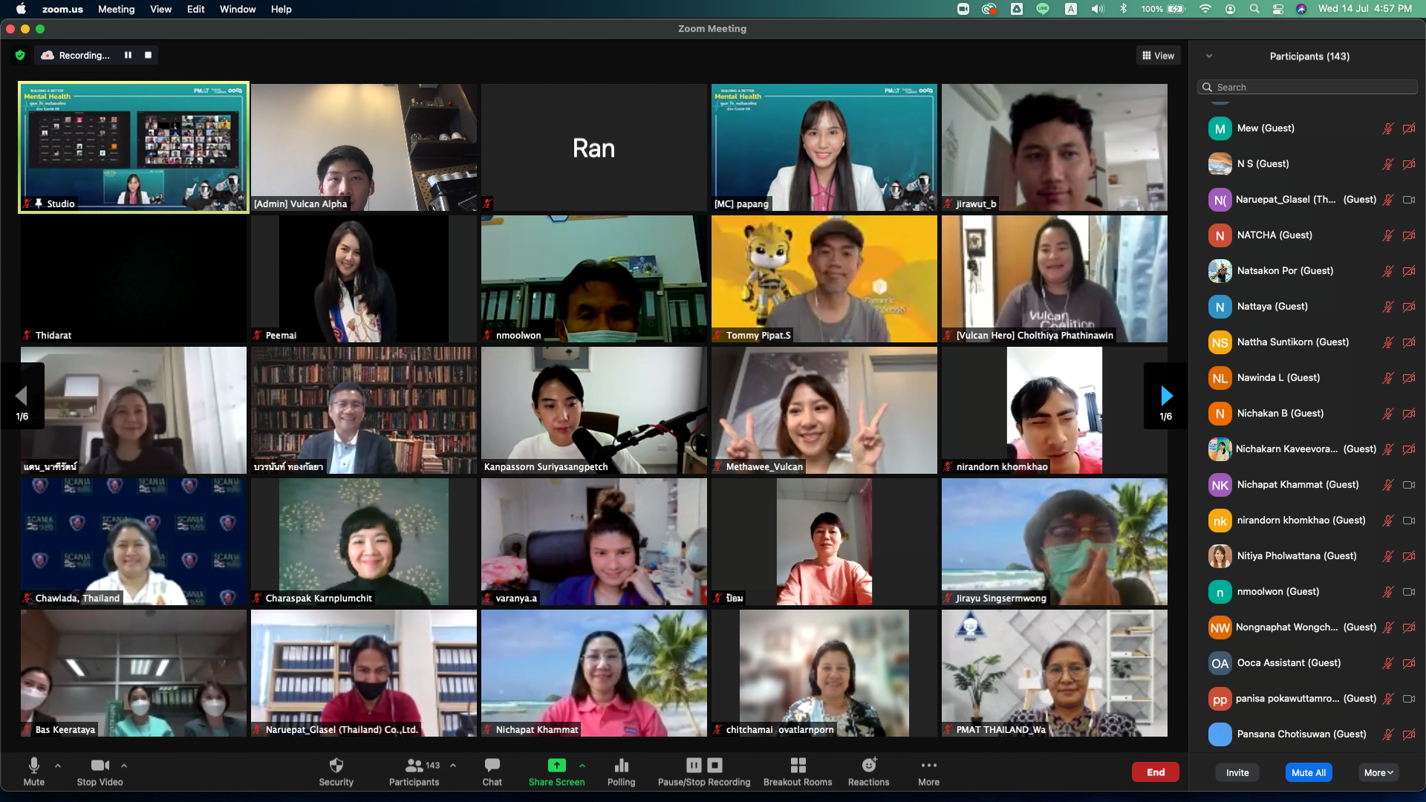Open the Security shield icon
Screen dimensions: 1426x802
tap(336, 765)
